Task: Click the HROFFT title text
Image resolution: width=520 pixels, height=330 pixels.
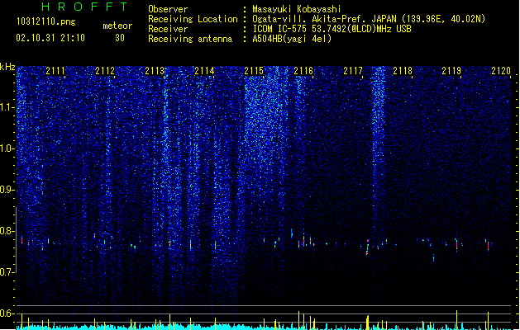Action: click(x=84, y=7)
